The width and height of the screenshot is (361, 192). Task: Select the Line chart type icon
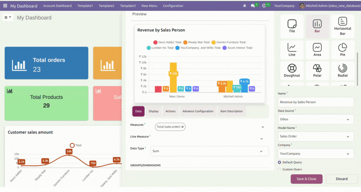(x=292, y=49)
